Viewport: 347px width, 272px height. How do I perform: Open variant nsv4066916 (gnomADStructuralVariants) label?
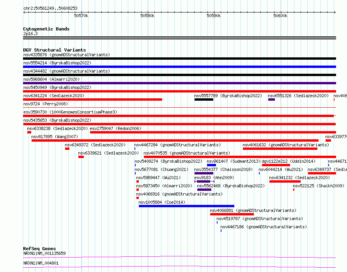179,194
